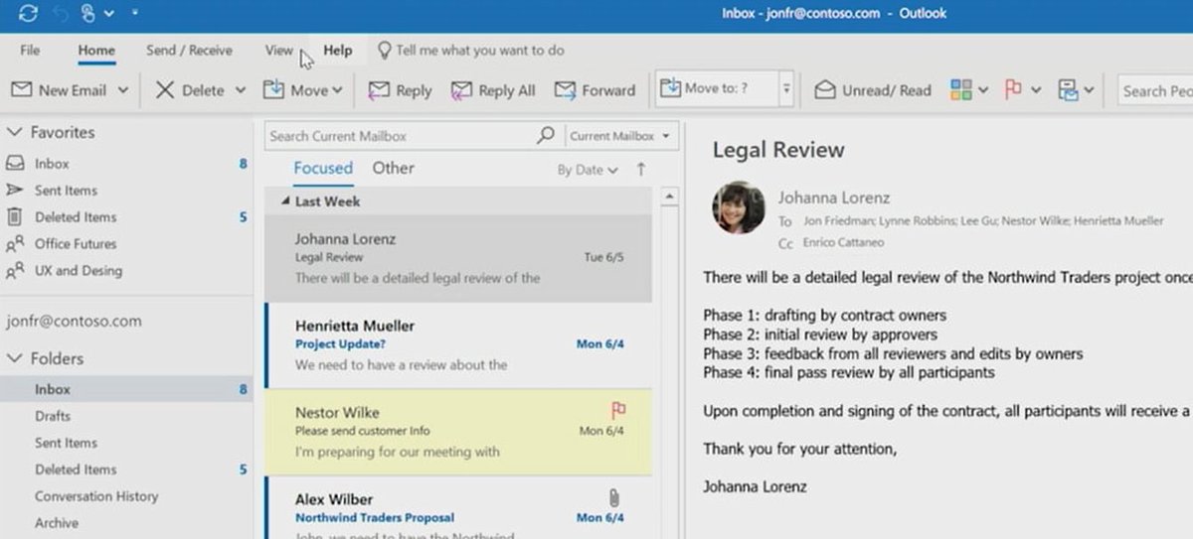This screenshot has width=1193, height=539.
Task: Click the ribbon icon right of Follow Up flag
Action: (1068, 90)
